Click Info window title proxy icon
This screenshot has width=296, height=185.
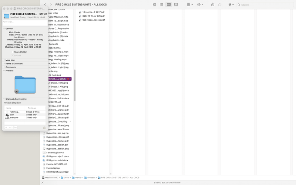coord(15,9)
